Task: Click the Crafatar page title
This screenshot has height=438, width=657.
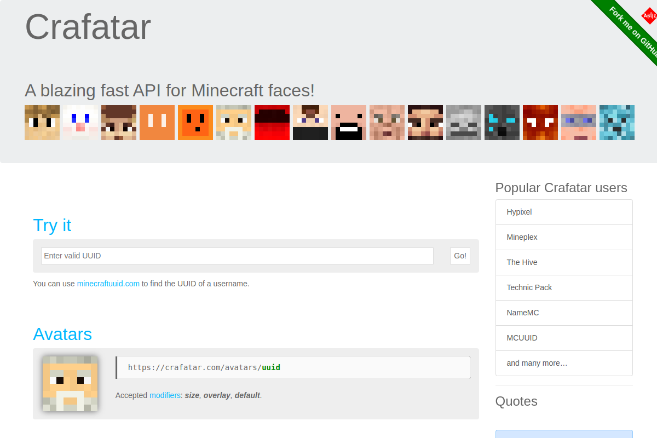Action: click(x=88, y=26)
